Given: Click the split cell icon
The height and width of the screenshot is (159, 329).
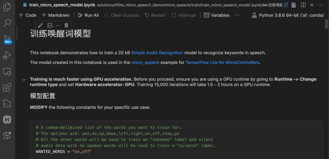Looking at the screenshot, I should pyautogui.click(x=50, y=25).
